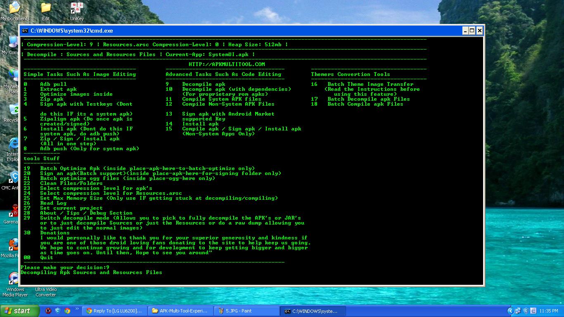The height and width of the screenshot is (317, 564).
Task: Click the 'tools Stuff' heading
Action: (42, 158)
